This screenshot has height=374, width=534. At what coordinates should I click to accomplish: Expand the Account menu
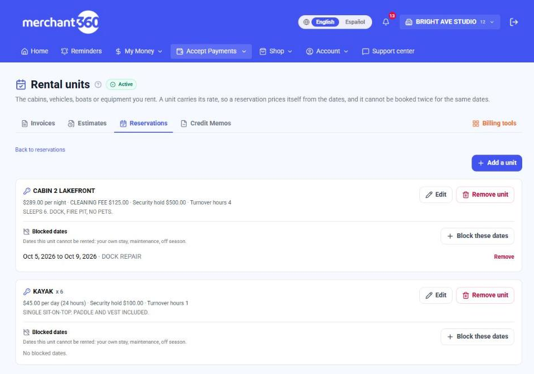pos(327,51)
